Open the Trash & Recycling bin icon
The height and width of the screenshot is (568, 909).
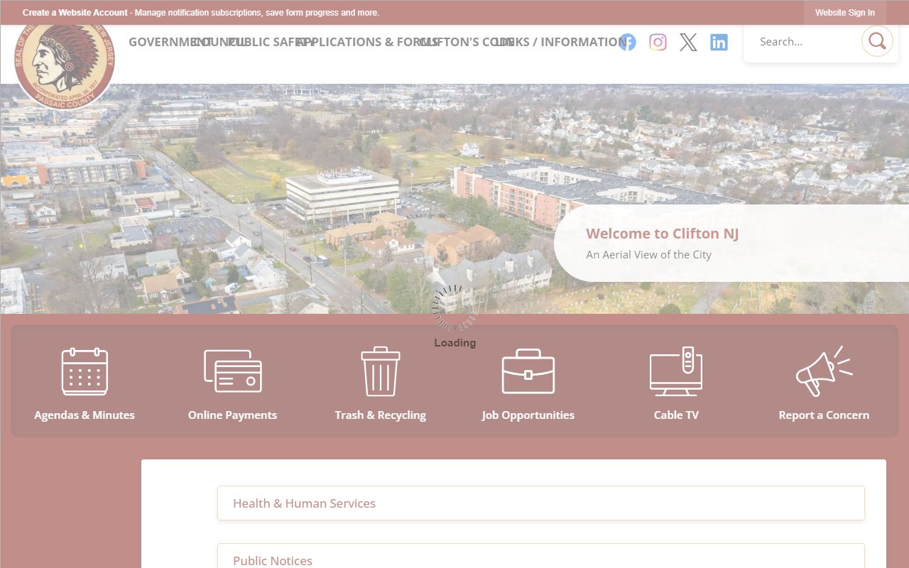pos(381,371)
